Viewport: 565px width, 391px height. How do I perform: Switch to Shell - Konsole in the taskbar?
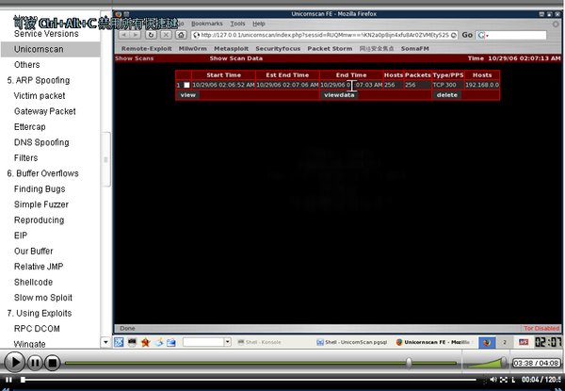pyautogui.click(x=260, y=342)
